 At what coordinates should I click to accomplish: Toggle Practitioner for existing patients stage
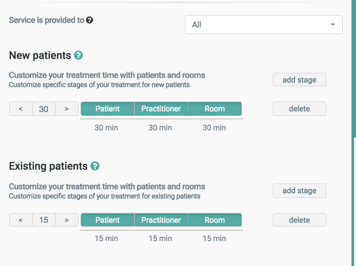[161, 220]
